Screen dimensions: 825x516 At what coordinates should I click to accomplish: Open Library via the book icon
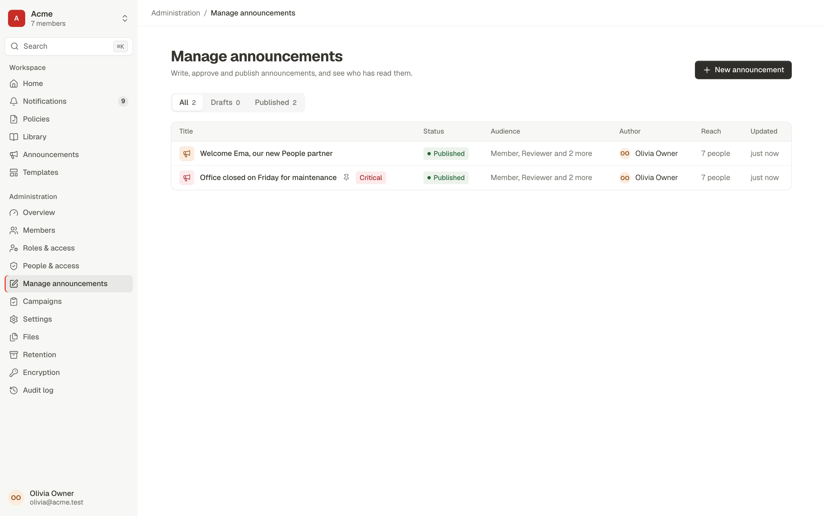(x=14, y=137)
